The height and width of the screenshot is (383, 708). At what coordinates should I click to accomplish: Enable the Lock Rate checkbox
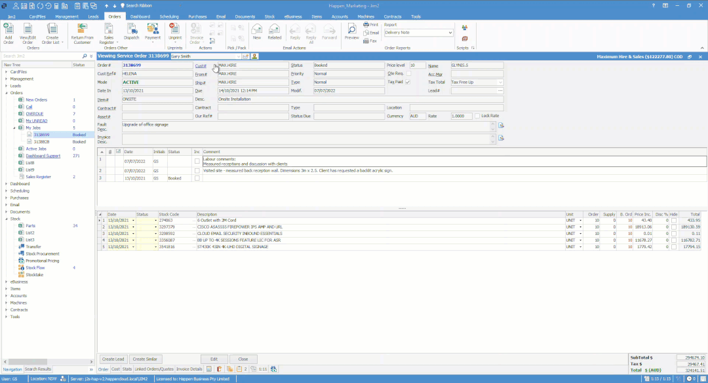477,116
